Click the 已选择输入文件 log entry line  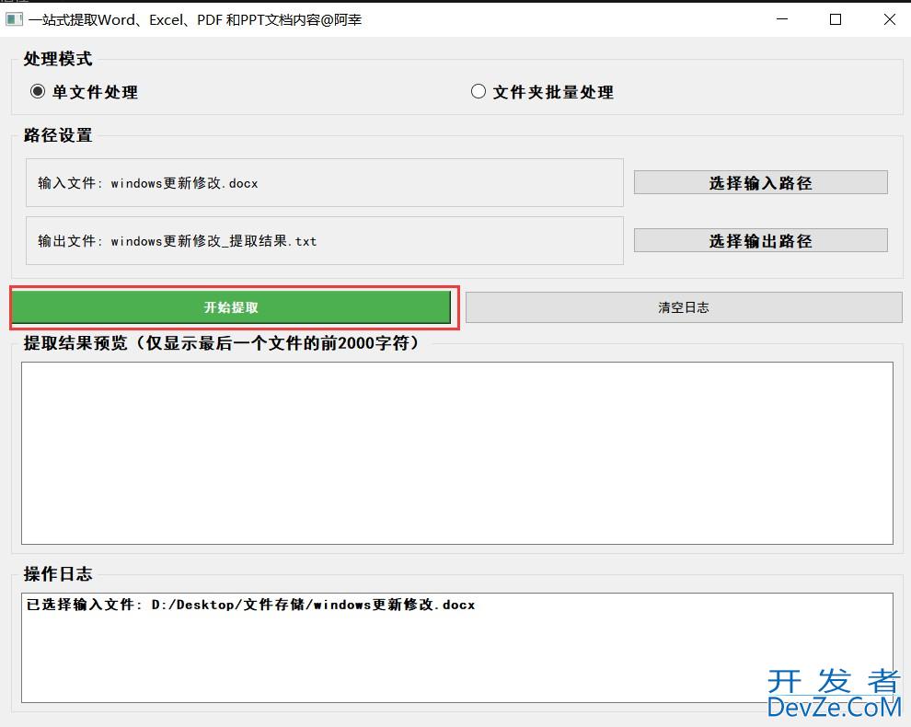250,606
